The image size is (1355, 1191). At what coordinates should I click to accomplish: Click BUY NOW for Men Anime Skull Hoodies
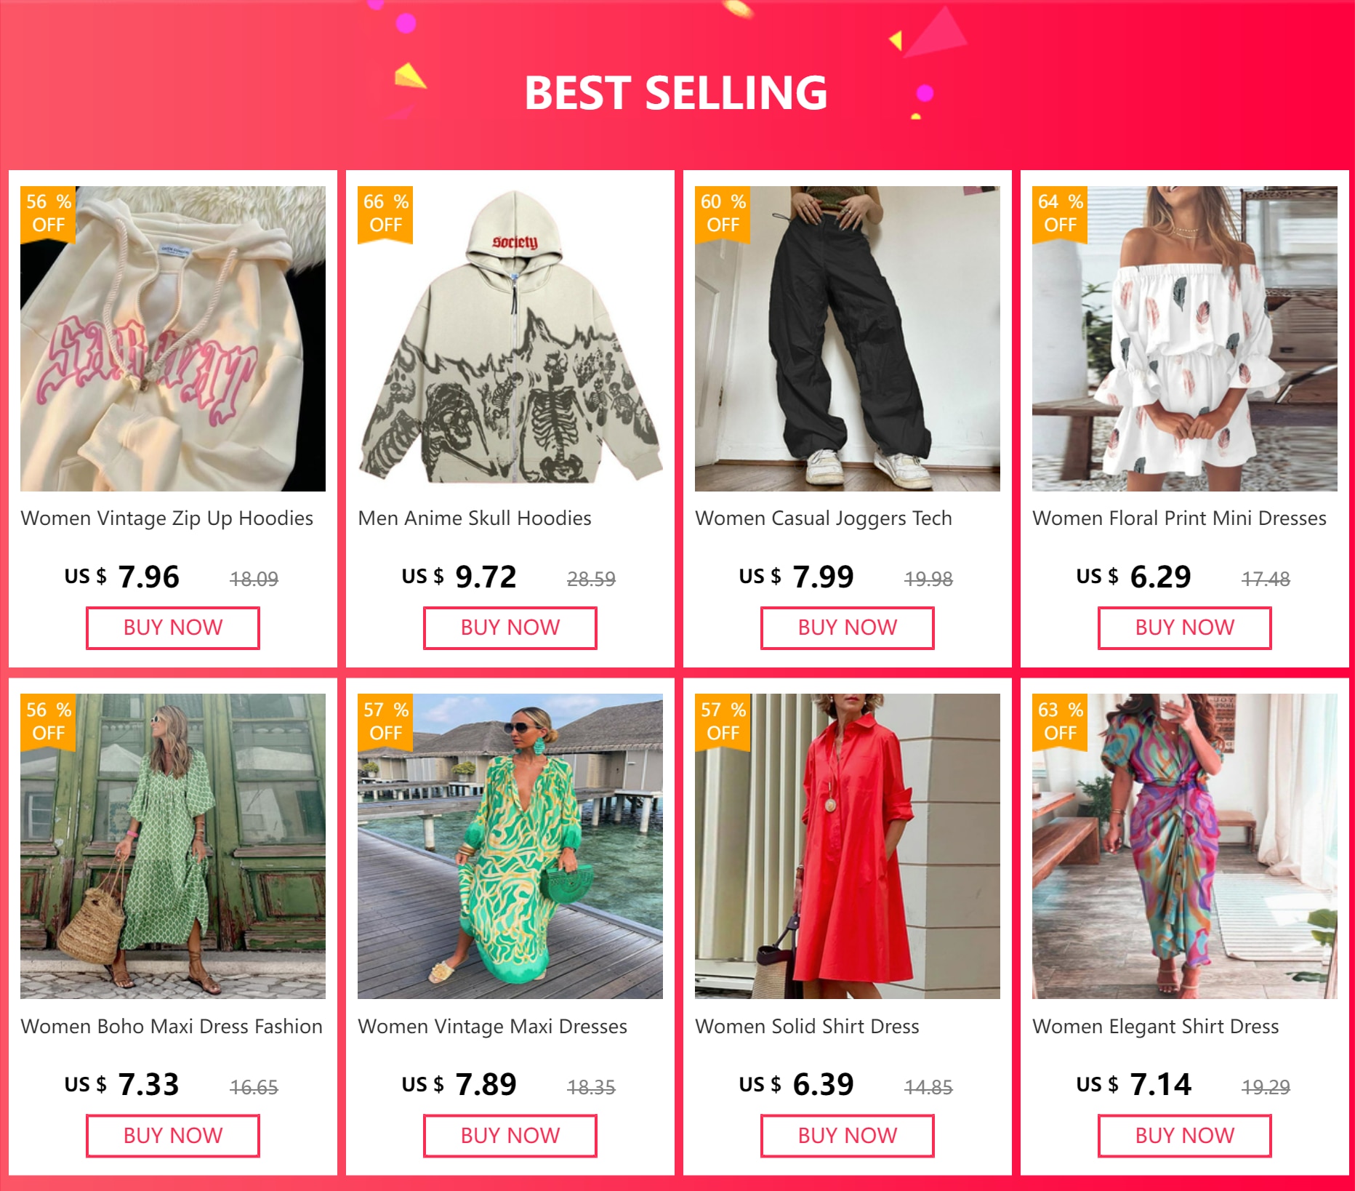click(510, 627)
